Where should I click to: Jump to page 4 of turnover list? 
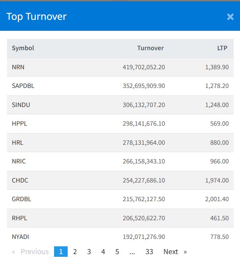[103, 252]
